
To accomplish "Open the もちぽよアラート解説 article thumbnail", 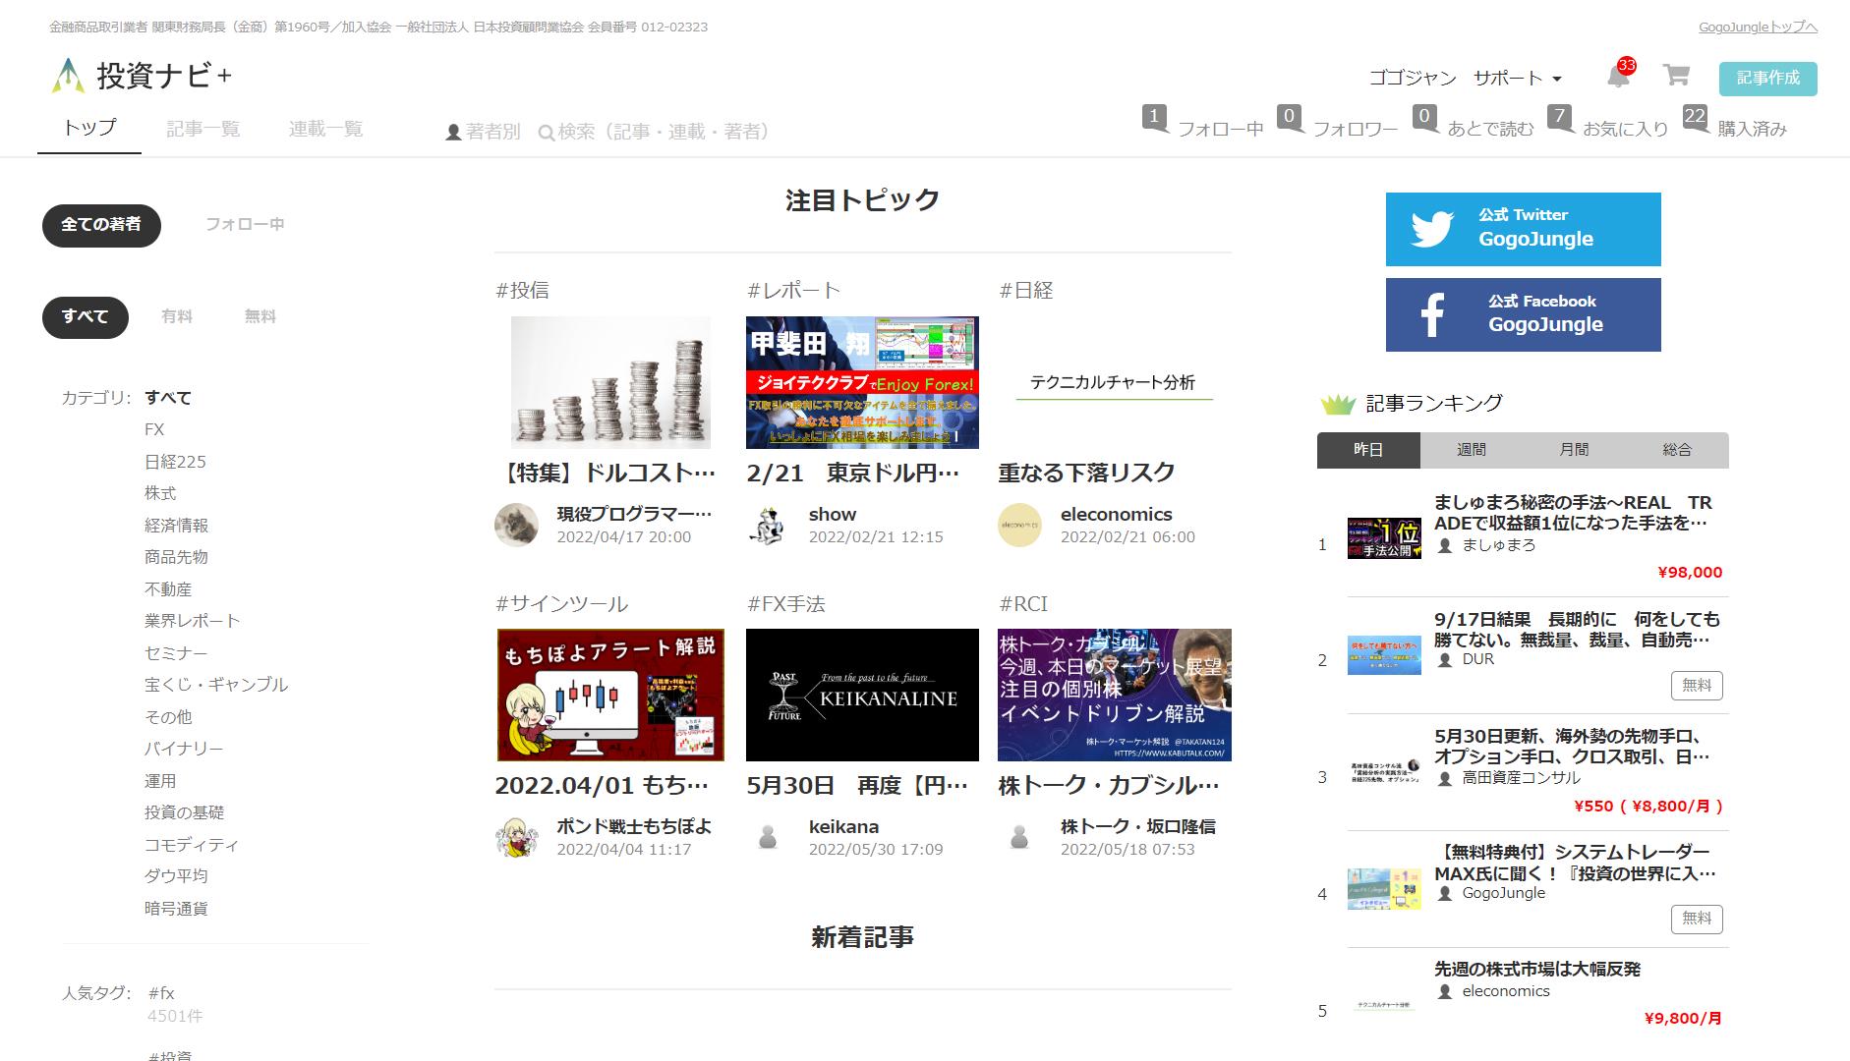I will pos(610,695).
